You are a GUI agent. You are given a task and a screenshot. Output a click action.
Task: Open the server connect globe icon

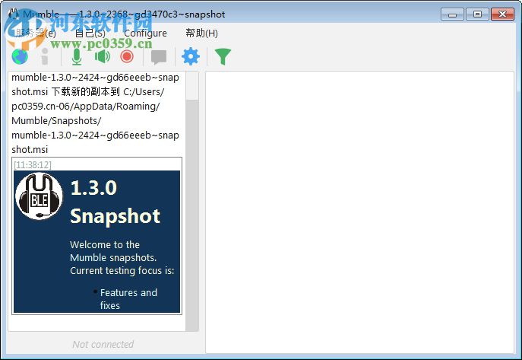20,56
